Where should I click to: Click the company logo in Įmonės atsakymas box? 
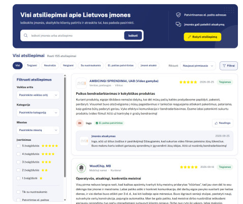coord(84,141)
